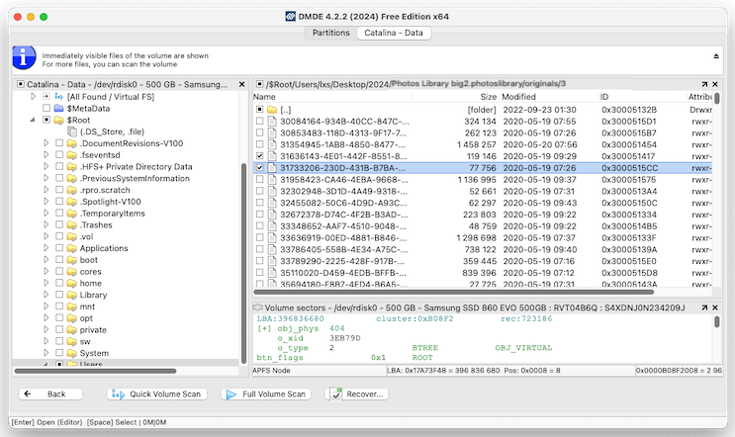The height and width of the screenshot is (437, 735).
Task: Sort files by the Modified column
Action: [519, 97]
